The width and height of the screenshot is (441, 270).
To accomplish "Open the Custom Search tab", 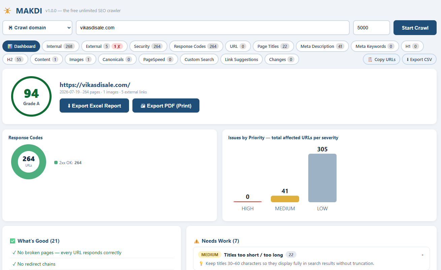I will (x=199, y=59).
